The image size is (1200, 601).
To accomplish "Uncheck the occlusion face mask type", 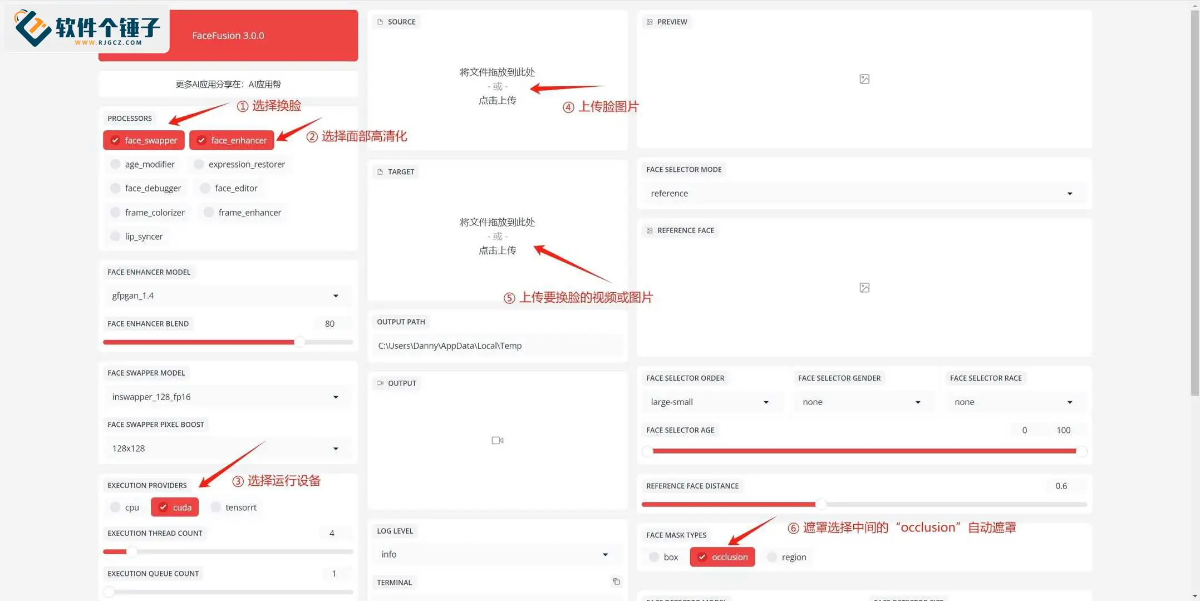I will tap(722, 557).
